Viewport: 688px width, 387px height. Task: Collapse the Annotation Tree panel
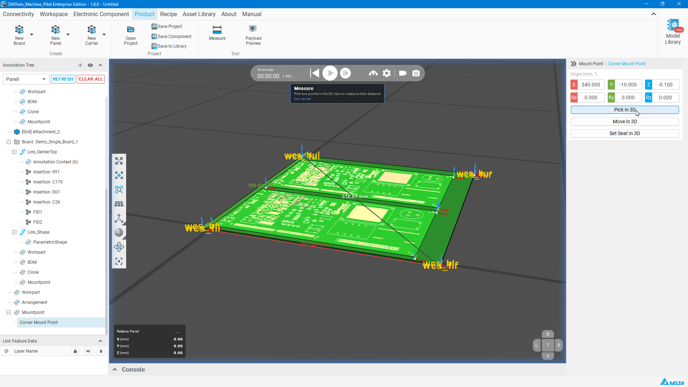[100, 65]
